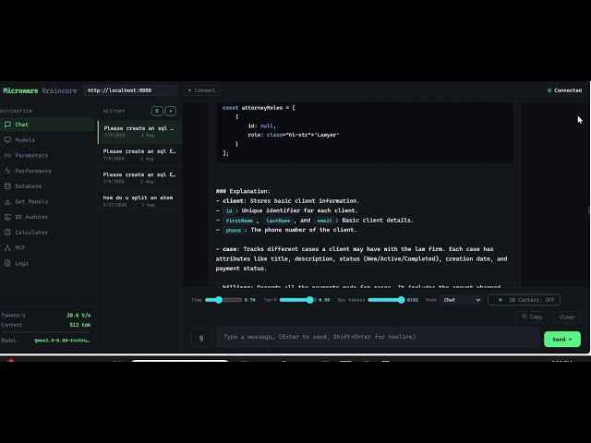Click the Context value 512 tok
Image resolution: width=591 pixels, height=443 pixels.
80,325
